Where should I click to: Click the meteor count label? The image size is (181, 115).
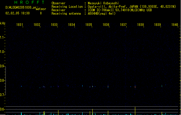point(41,9)
